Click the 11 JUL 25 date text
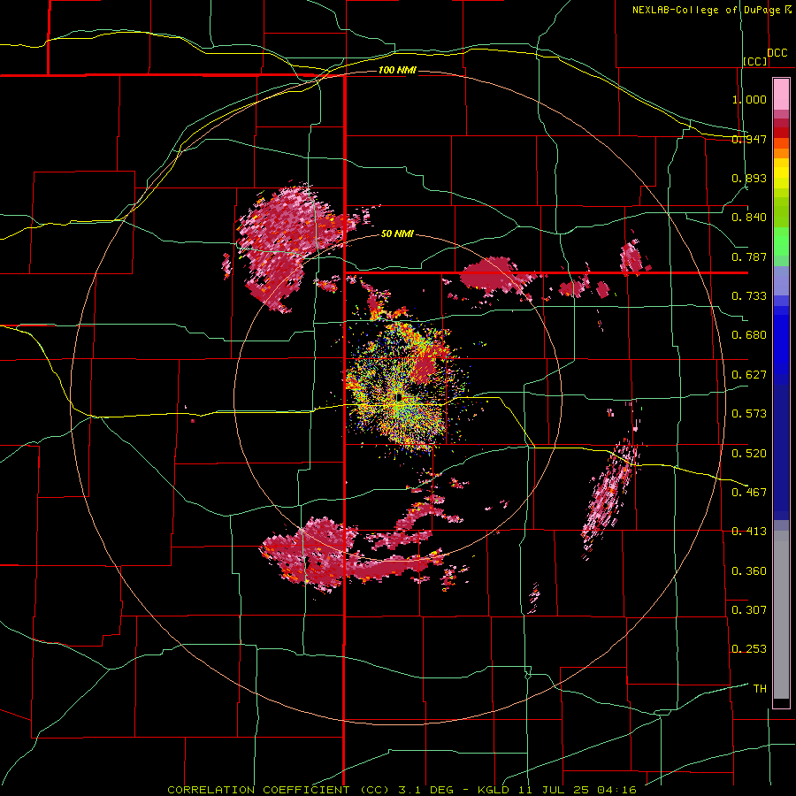Screen dimensions: 796x796 (554, 790)
